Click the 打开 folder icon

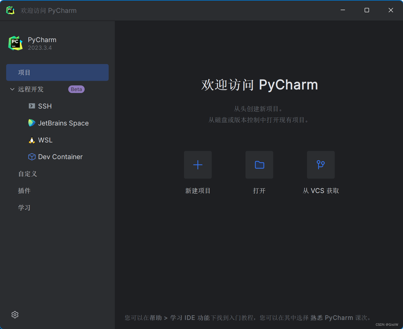point(259,165)
